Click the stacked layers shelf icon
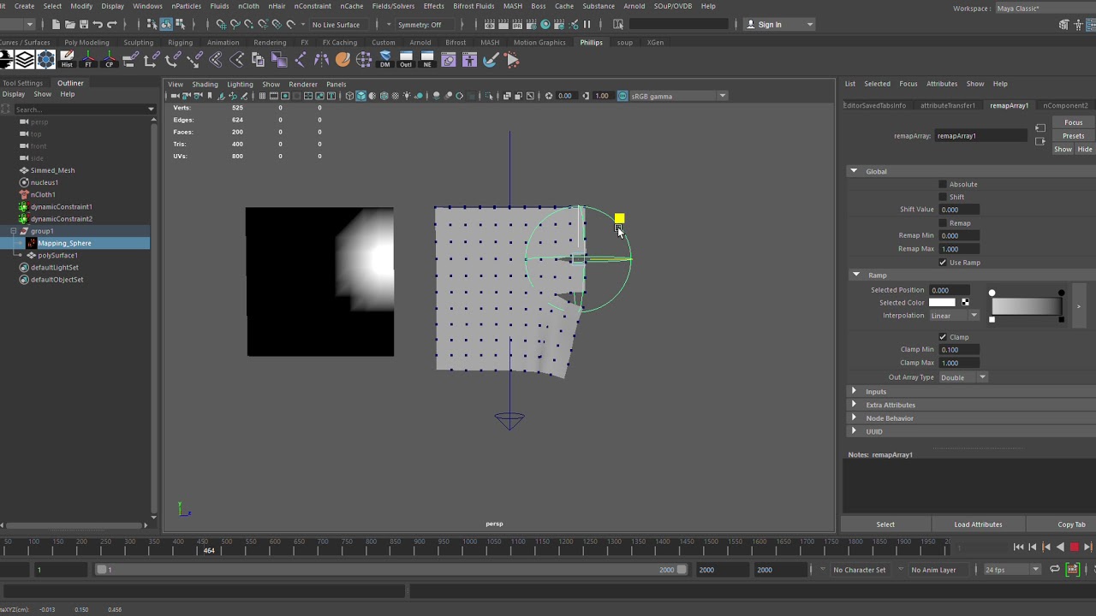Screen dimensions: 1096x616 tap(25, 60)
